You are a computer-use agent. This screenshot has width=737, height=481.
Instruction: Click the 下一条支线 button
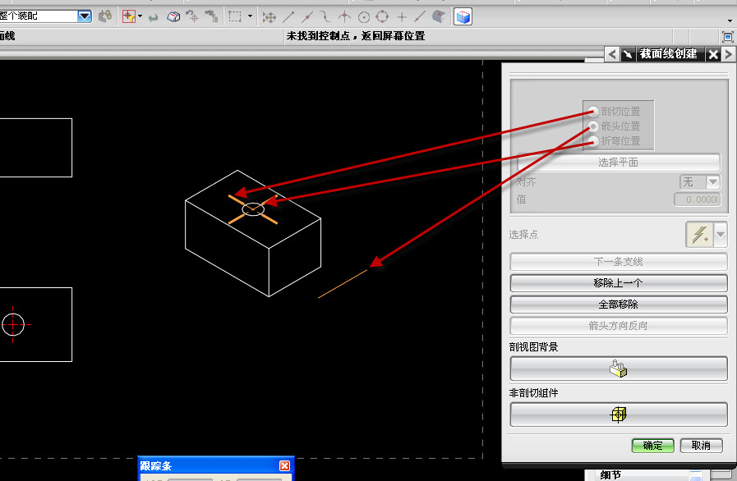[619, 262]
